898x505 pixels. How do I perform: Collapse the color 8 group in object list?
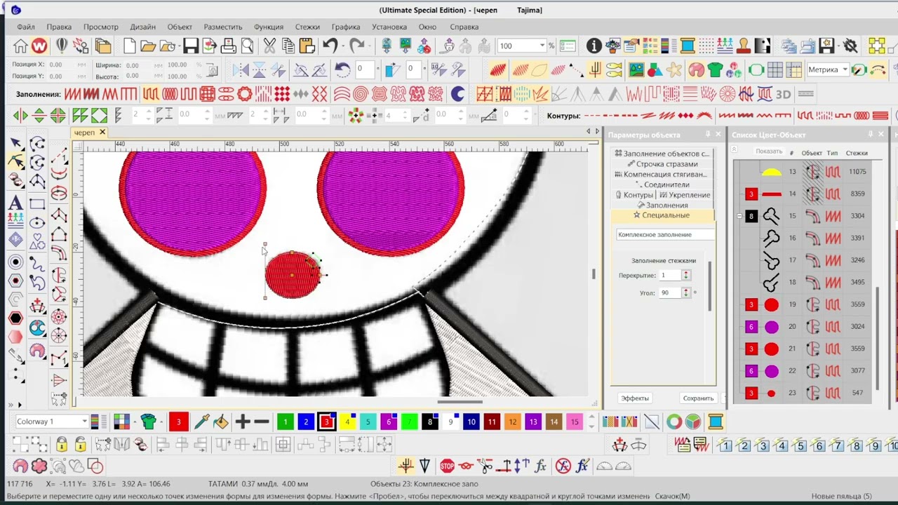coord(739,216)
